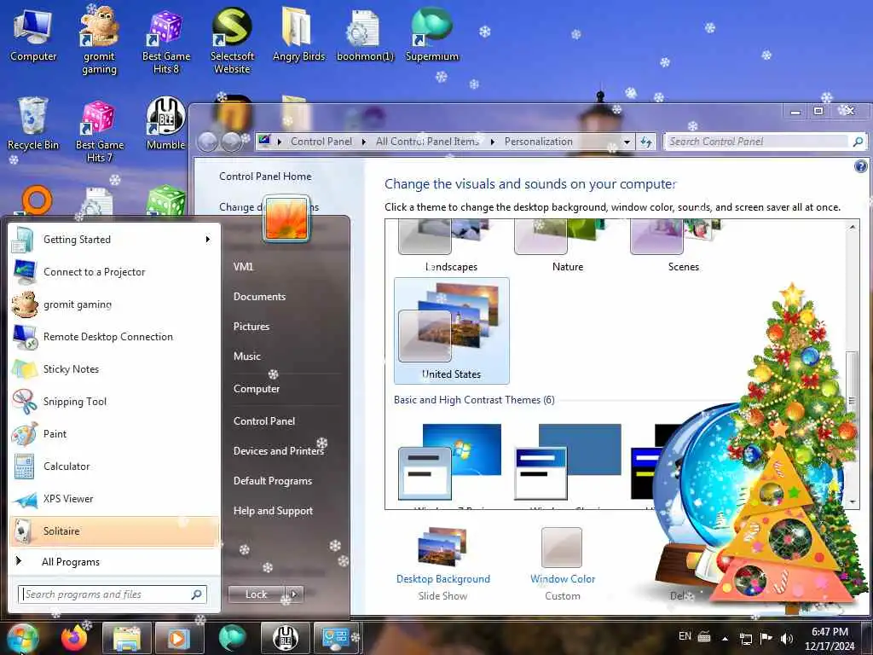873x655 pixels.
Task: Open Supermium from the taskbar
Action: [x=232, y=638]
